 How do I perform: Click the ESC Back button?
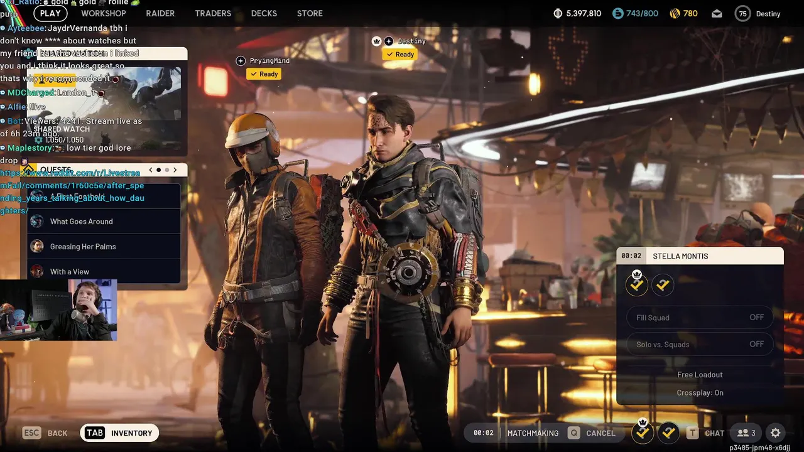[45, 433]
